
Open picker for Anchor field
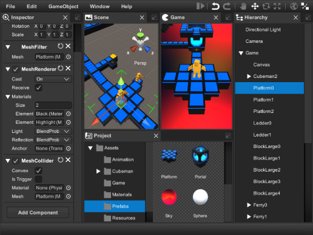(x=69, y=149)
